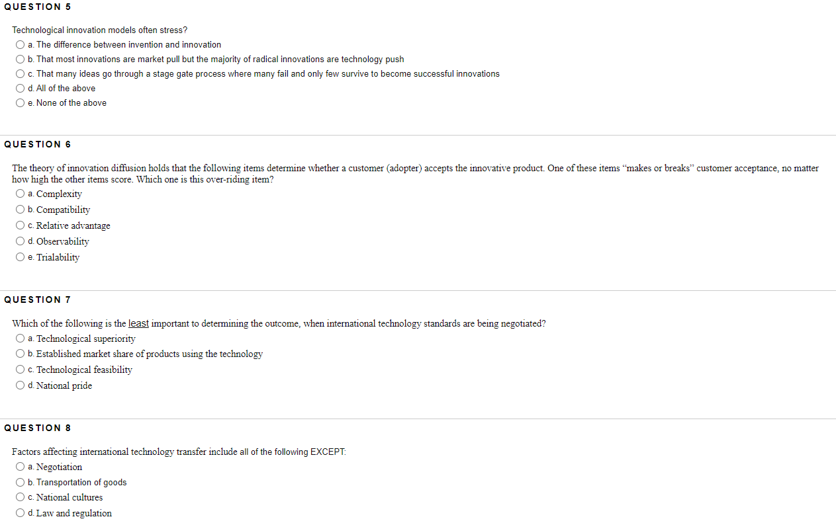
Task: Pick 'c. Relative advantage' for Question 6
Action: tap(20, 225)
